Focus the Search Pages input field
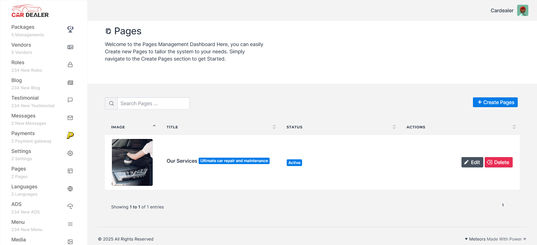 point(153,104)
